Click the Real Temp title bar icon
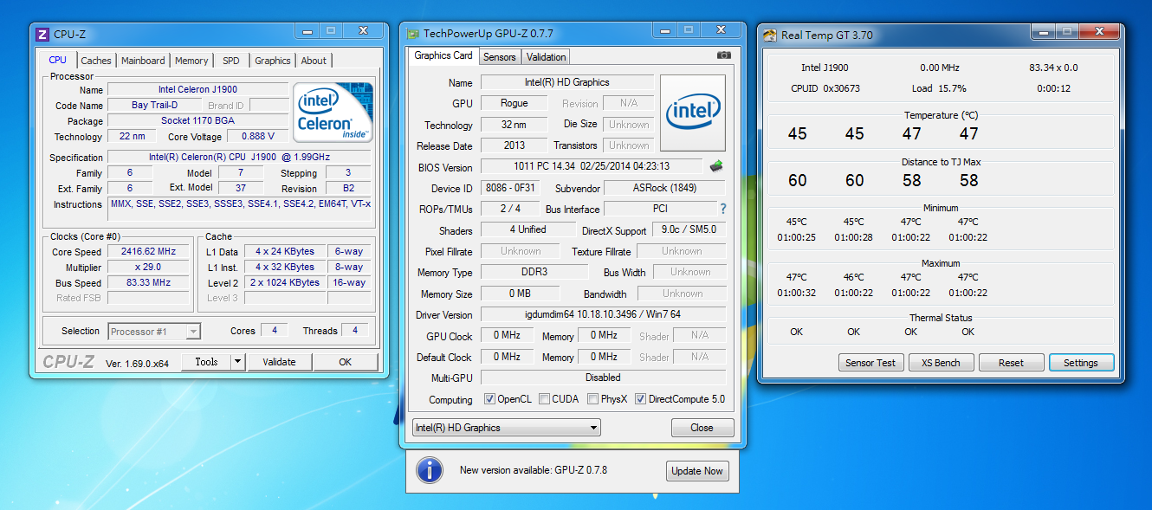 770,36
